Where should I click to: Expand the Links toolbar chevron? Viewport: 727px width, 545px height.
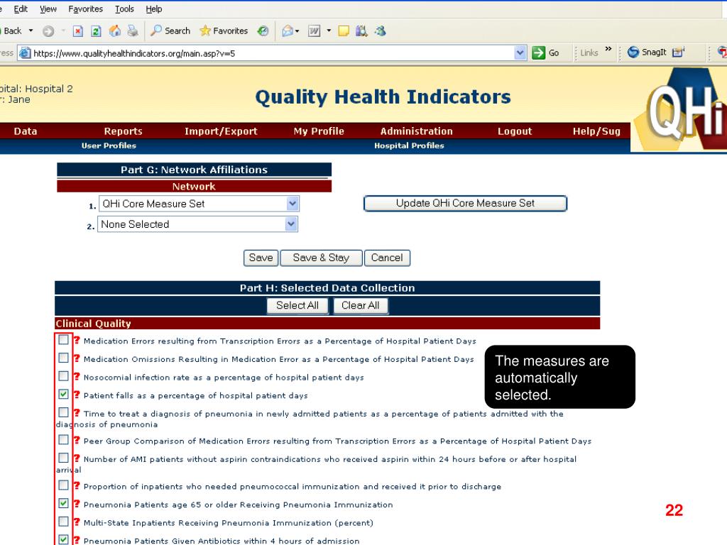point(608,49)
